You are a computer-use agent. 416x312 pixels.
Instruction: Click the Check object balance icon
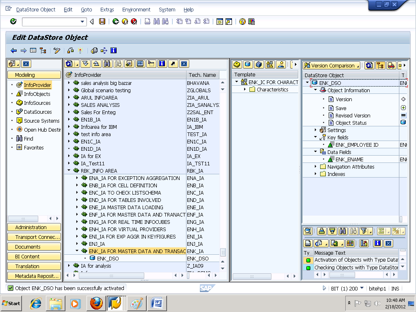tap(70, 50)
